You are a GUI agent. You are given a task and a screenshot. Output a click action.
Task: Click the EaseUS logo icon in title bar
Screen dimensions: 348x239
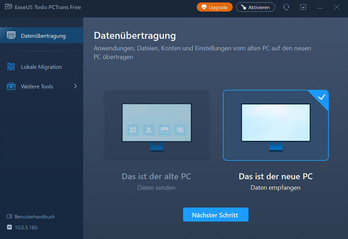click(x=9, y=7)
